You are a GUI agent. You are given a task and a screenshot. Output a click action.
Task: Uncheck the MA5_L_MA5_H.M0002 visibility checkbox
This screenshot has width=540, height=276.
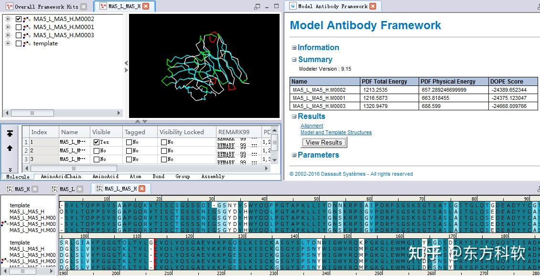tap(19, 19)
